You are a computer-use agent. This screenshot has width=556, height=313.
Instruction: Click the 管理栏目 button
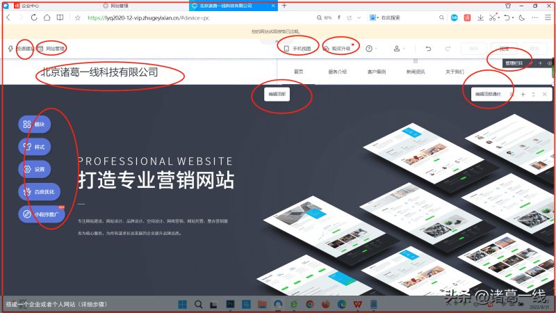[514, 63]
